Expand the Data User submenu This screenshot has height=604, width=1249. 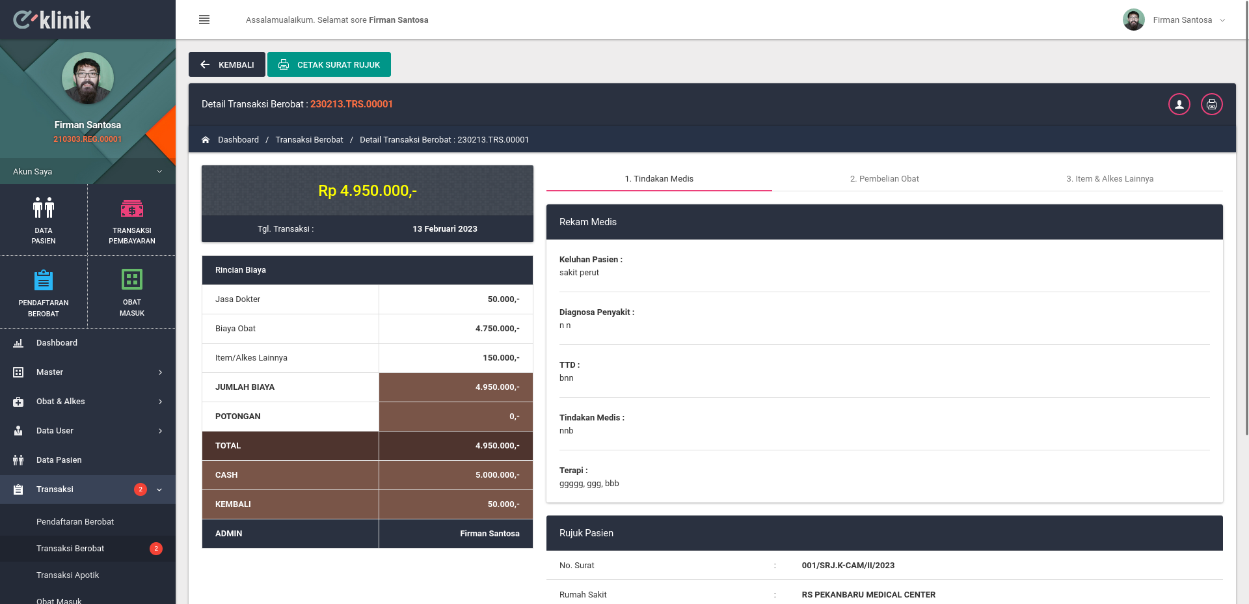click(x=88, y=431)
